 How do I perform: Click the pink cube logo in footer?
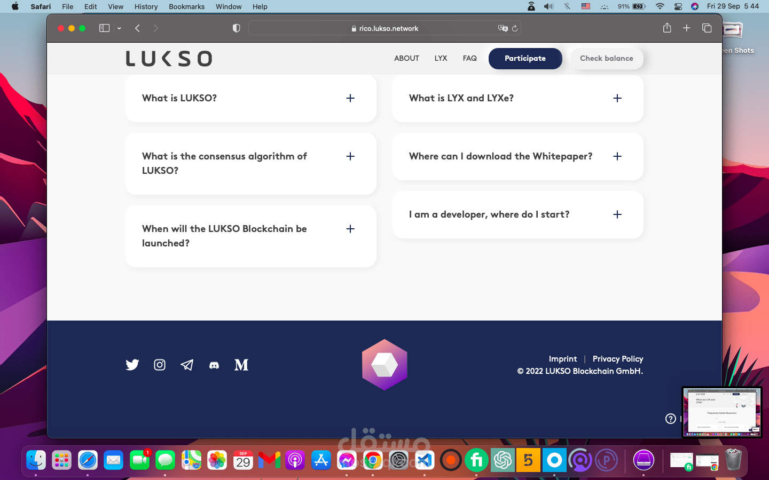click(x=384, y=365)
